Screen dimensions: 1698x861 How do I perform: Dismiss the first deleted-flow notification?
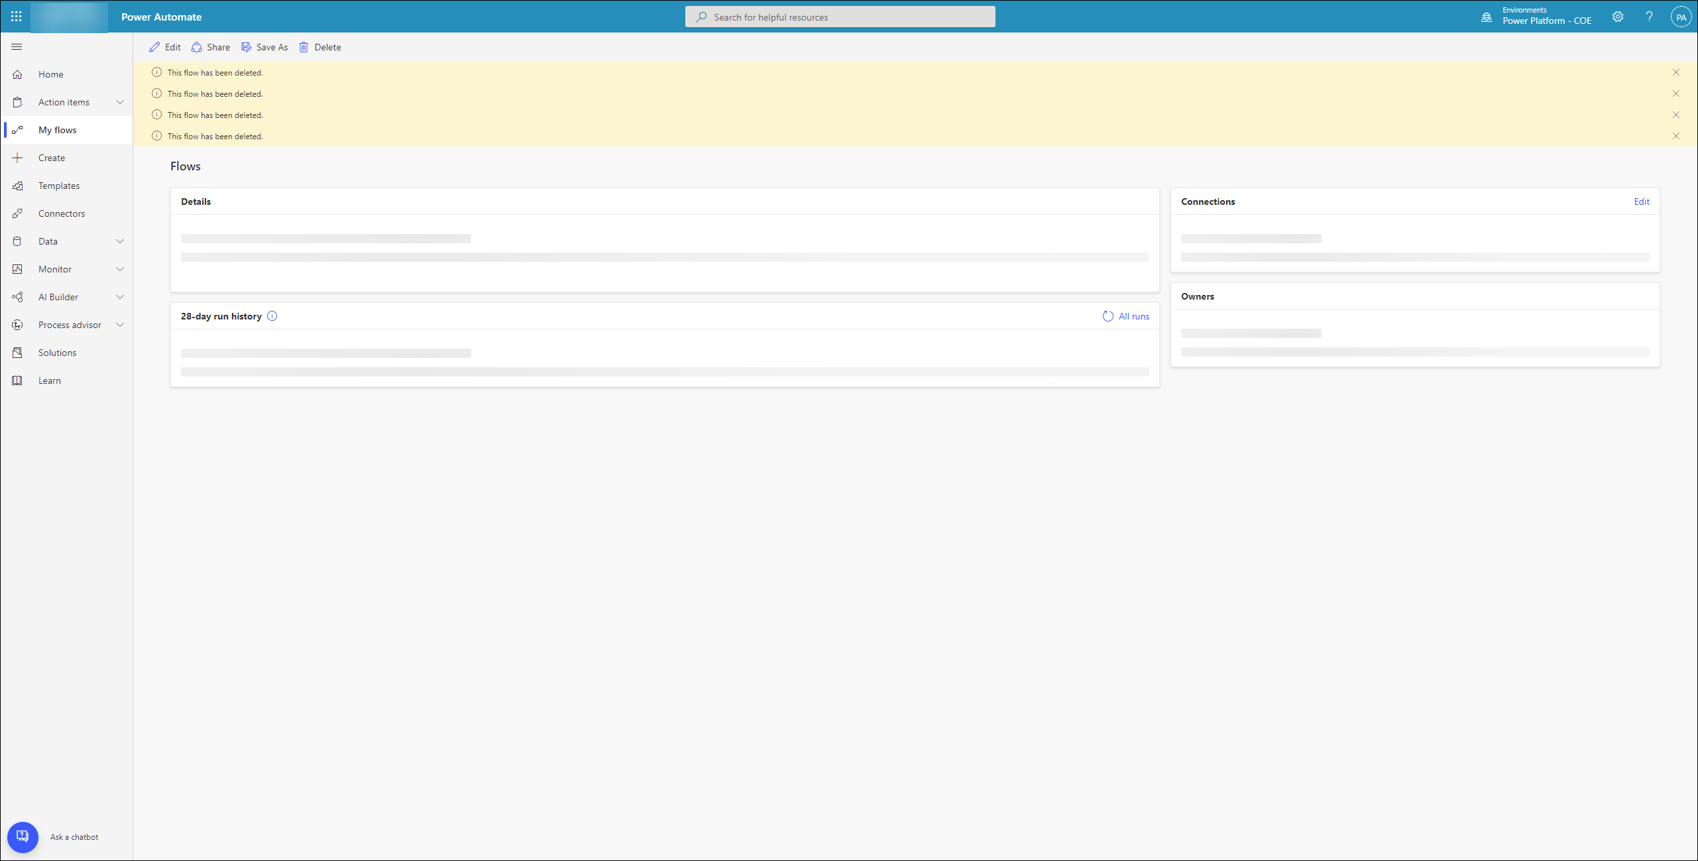(x=1675, y=72)
